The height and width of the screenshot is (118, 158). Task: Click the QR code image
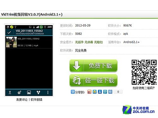click(144, 72)
